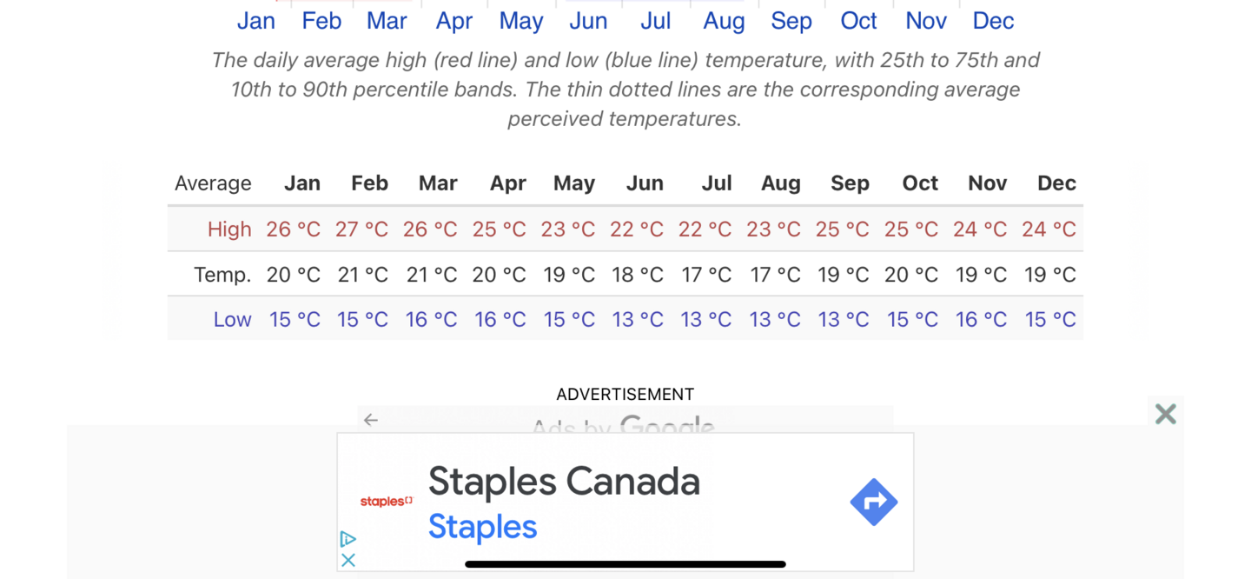Open the Feb month link
The image size is (1251, 579).
321,21
